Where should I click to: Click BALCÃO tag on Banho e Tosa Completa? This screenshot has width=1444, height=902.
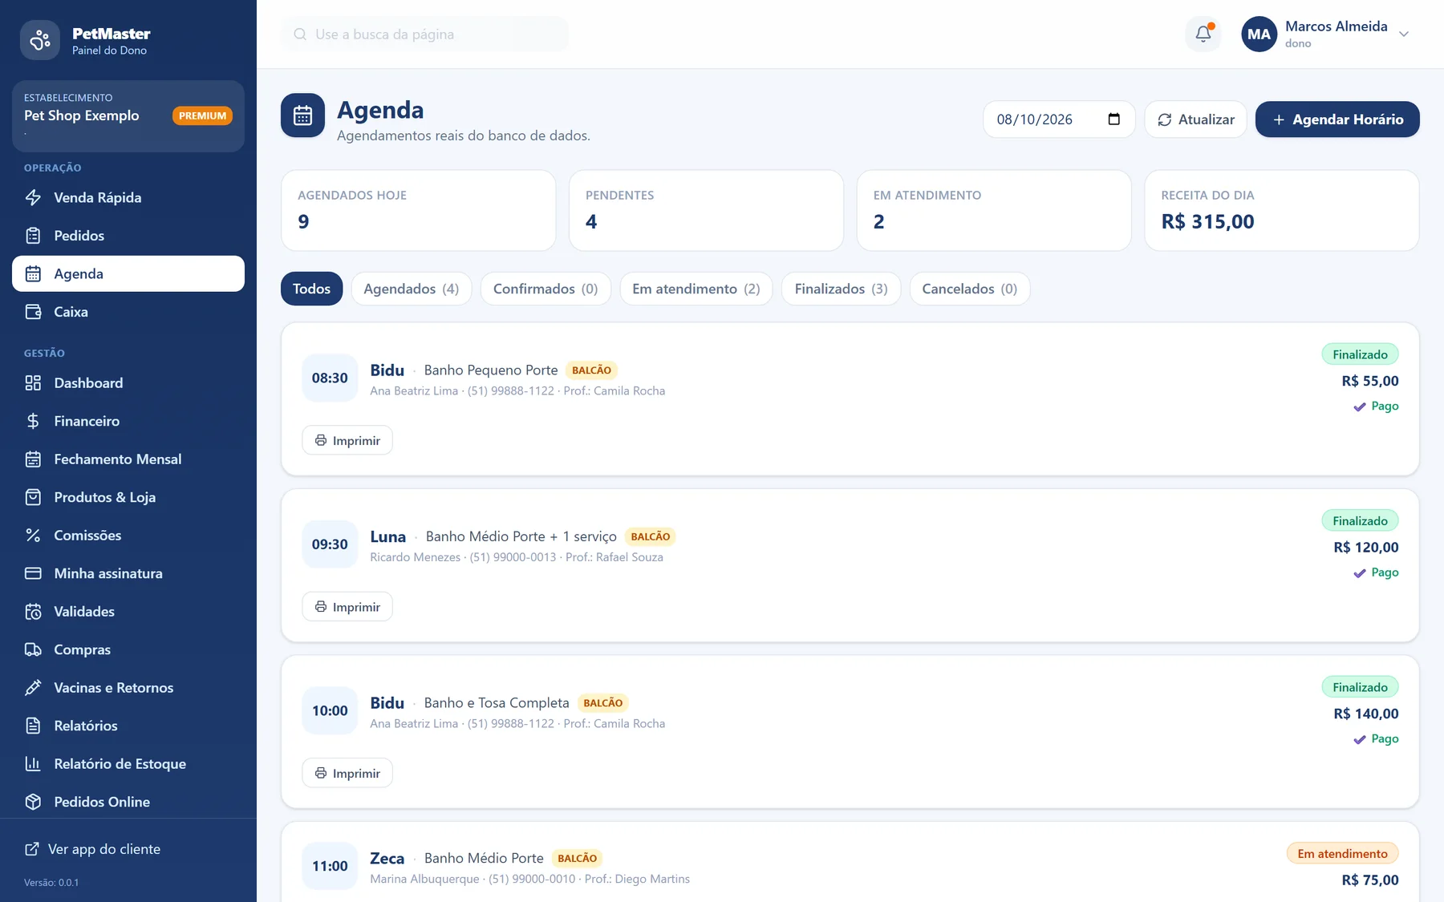(x=602, y=703)
